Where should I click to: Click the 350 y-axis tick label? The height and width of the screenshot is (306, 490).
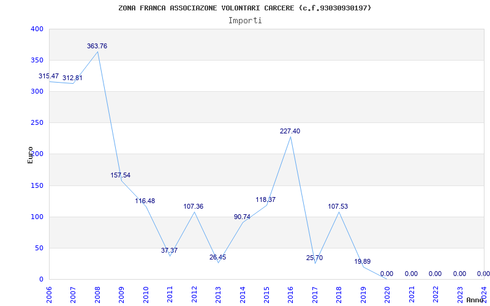click(37, 60)
